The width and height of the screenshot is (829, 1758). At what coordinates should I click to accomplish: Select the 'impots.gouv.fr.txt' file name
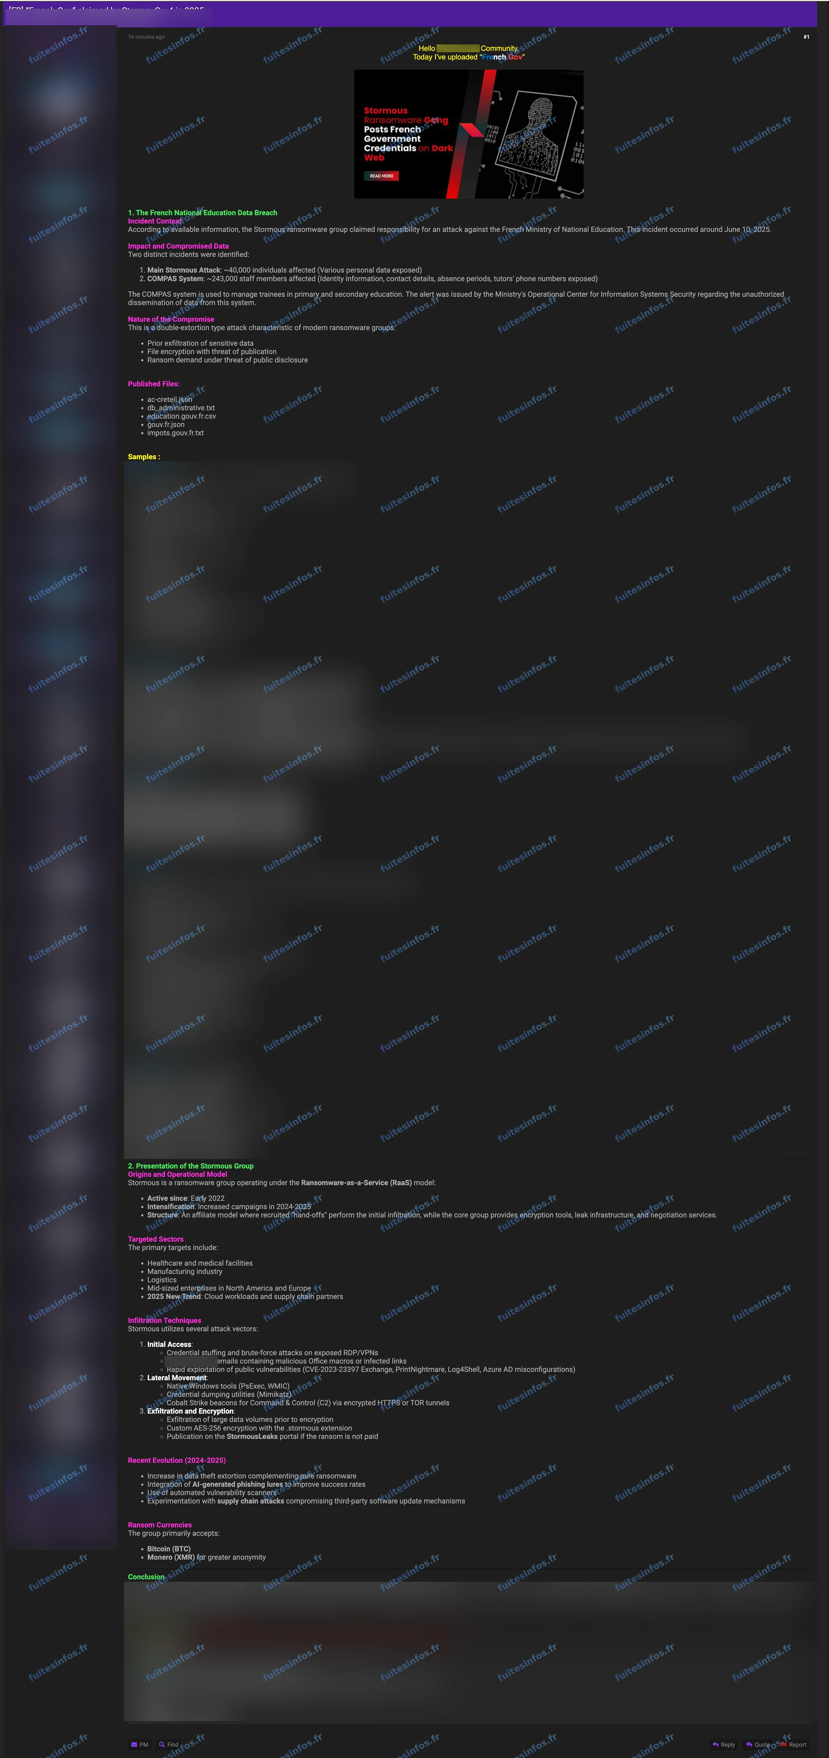point(175,433)
